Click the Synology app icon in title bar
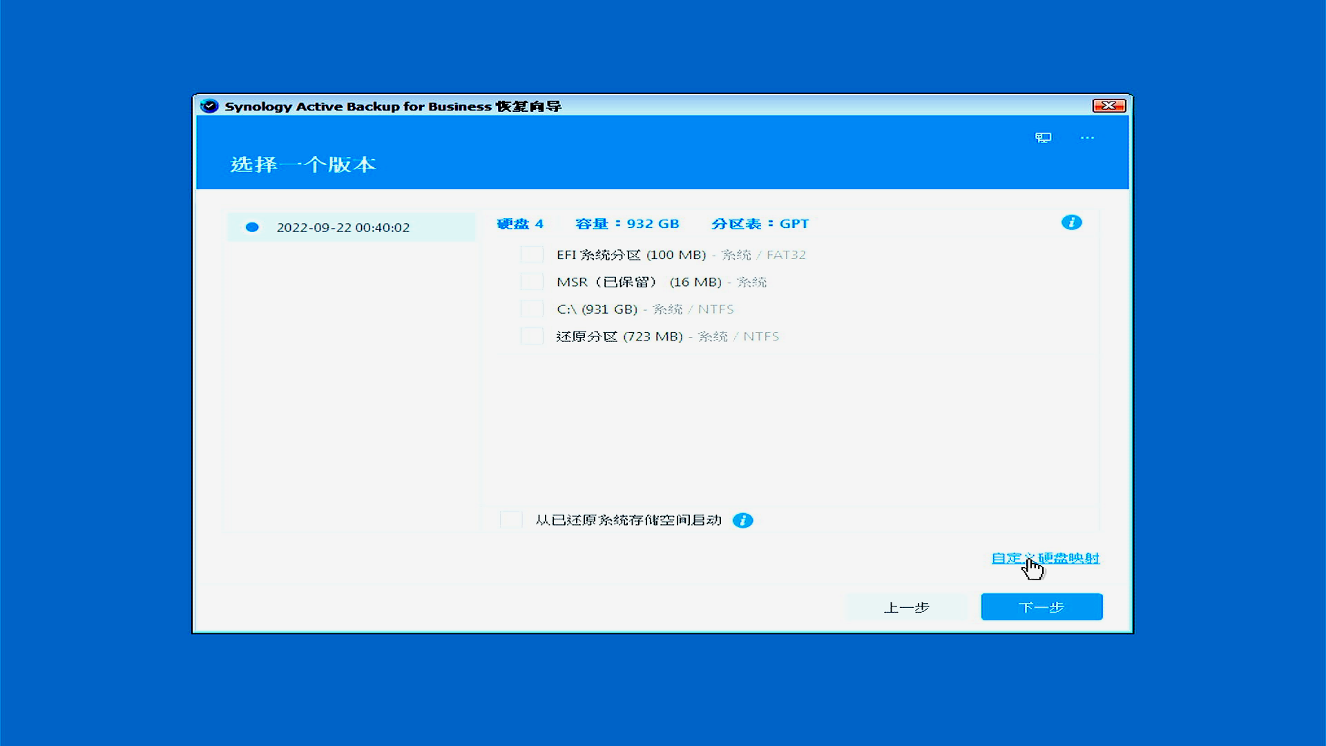The width and height of the screenshot is (1326, 746). (209, 106)
